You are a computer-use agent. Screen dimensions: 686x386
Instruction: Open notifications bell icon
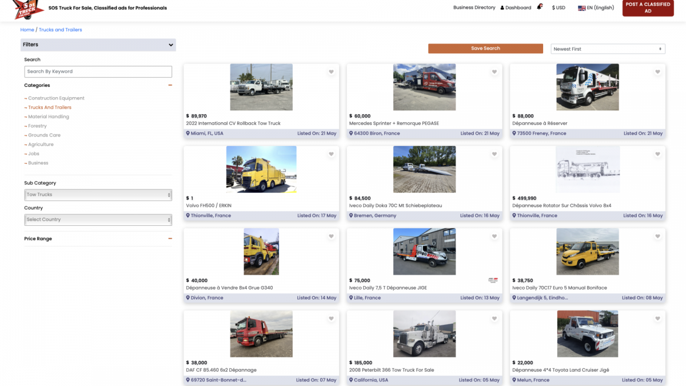[x=540, y=7]
